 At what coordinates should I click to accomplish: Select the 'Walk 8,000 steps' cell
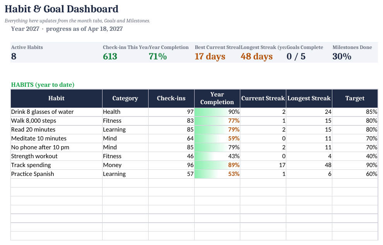click(56, 121)
